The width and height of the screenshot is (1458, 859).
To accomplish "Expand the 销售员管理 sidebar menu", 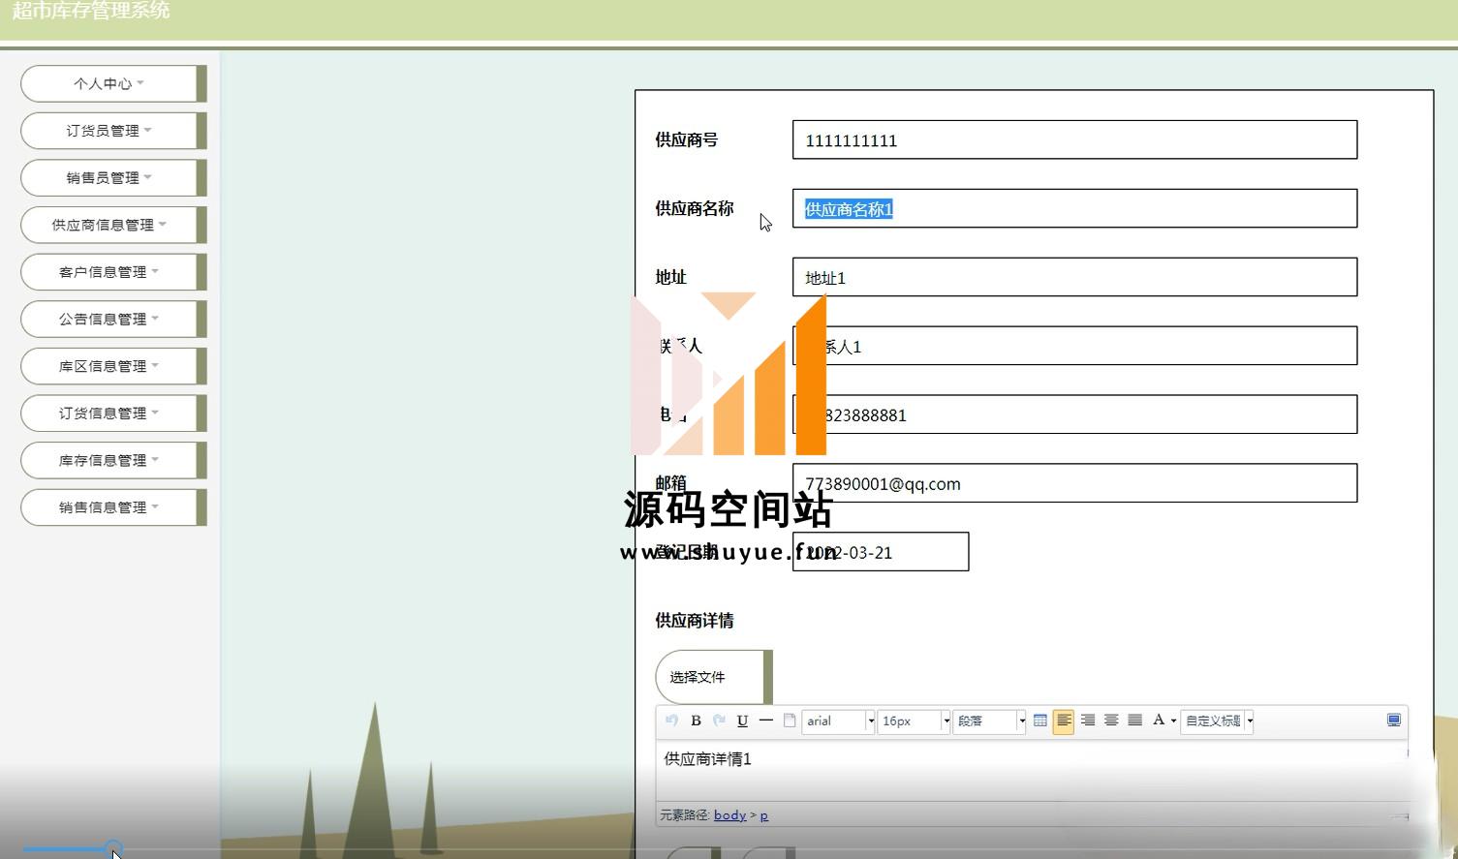I will tap(113, 177).
